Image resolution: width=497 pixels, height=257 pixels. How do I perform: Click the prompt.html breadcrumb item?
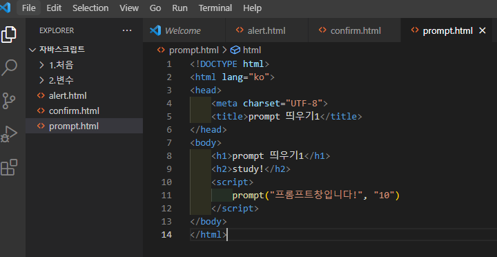pos(194,50)
